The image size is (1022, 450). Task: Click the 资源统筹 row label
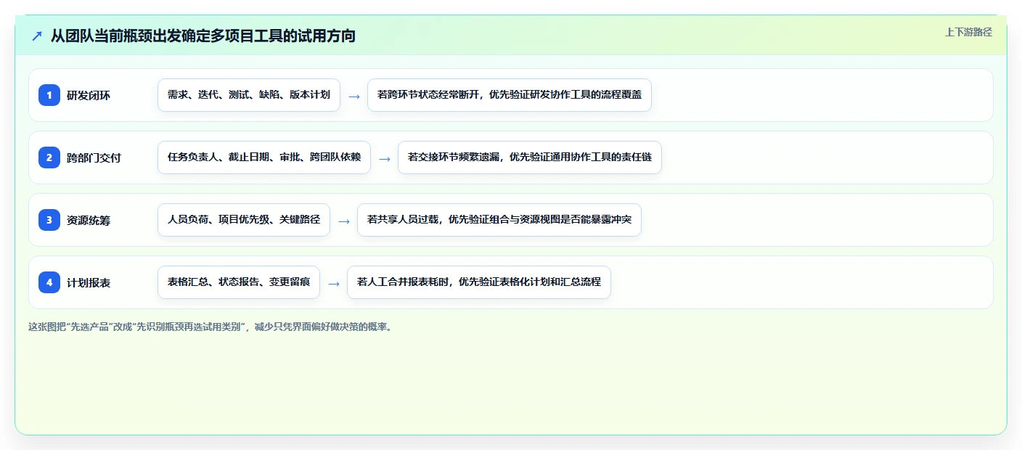click(x=89, y=220)
